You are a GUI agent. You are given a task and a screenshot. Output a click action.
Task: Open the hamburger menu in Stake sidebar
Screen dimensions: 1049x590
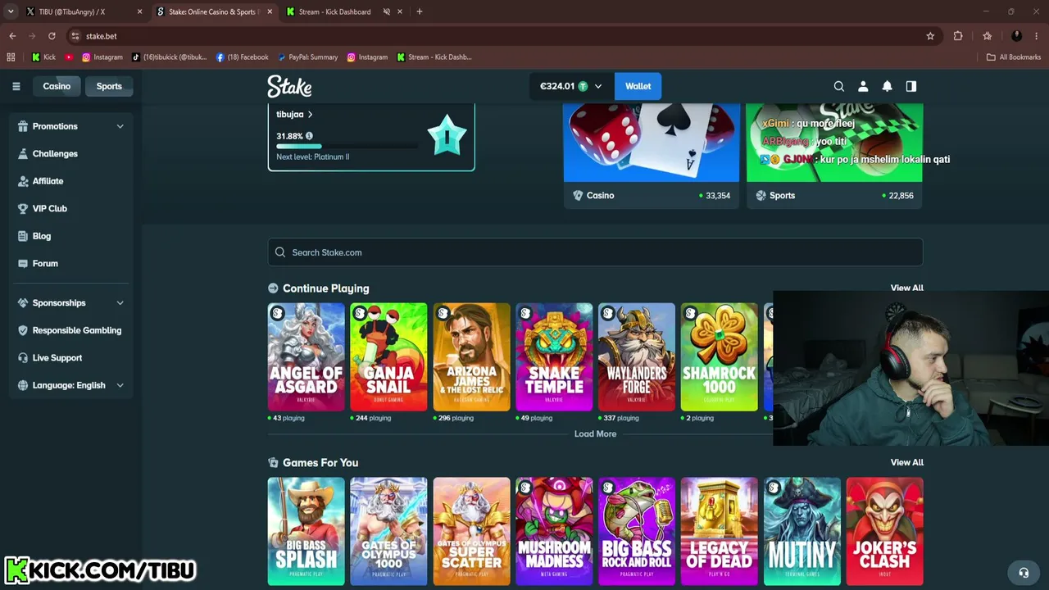[16, 86]
